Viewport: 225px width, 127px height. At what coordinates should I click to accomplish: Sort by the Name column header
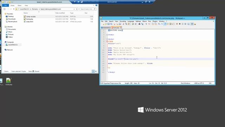click(x=26, y=13)
